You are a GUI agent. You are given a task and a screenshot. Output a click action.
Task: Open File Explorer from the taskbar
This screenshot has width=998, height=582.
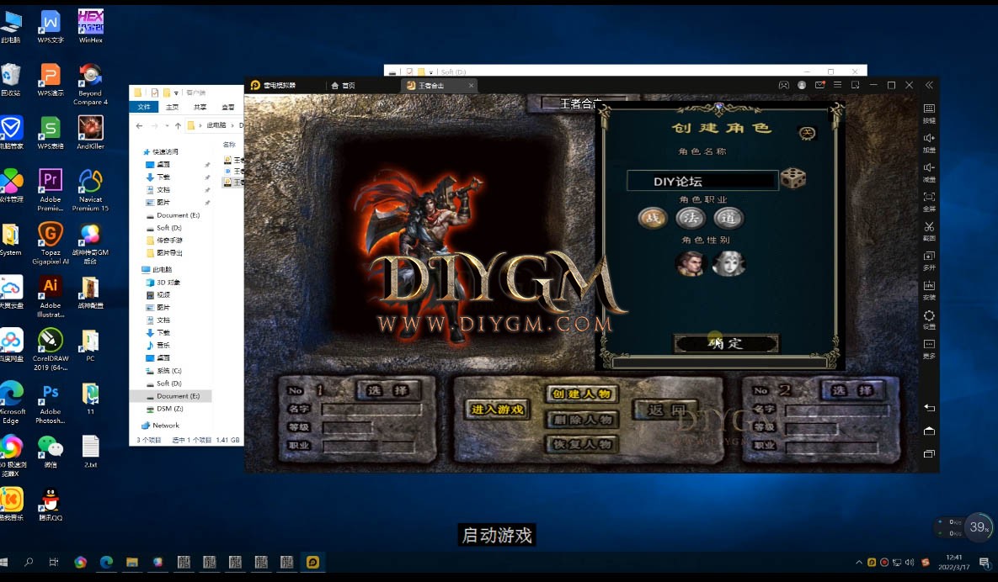[131, 563]
